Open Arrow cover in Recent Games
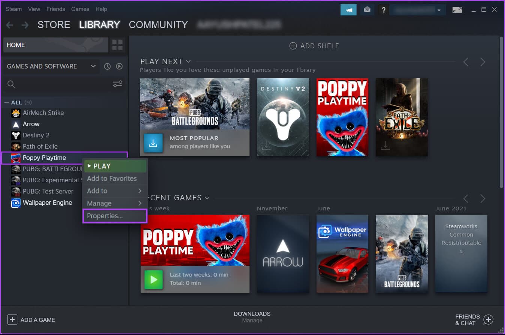The width and height of the screenshot is (505, 335). pos(283,253)
